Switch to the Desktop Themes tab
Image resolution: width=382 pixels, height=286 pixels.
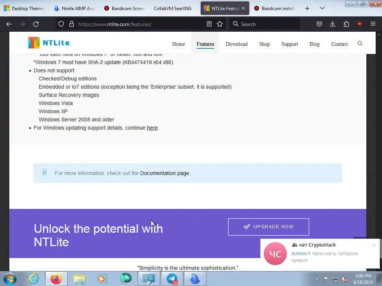click(24, 8)
